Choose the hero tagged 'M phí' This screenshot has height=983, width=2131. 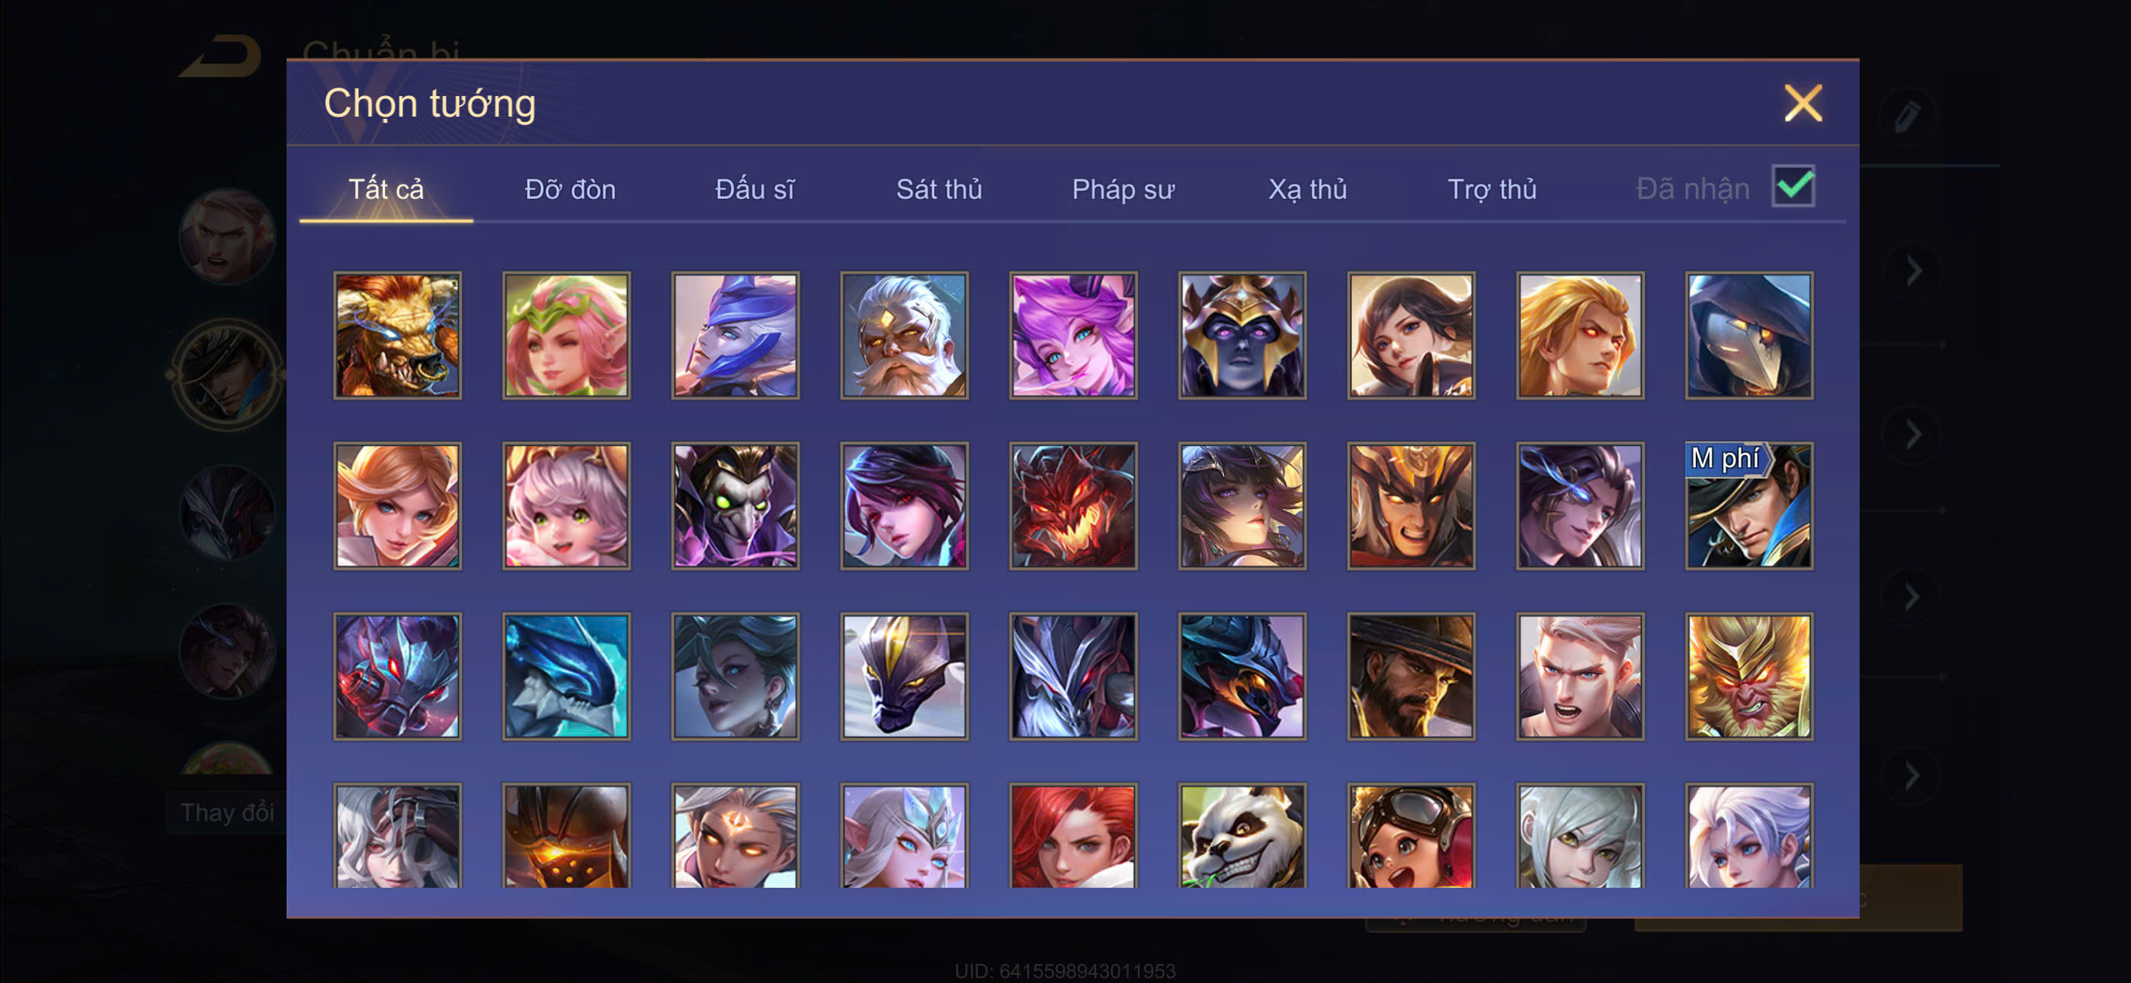pos(1748,505)
